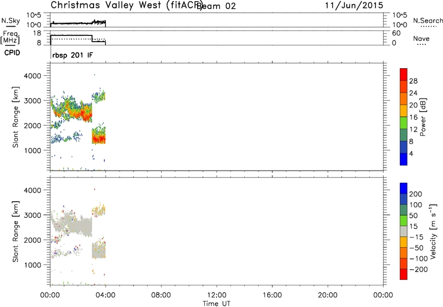Pick light green 12–16 dB Power colorbar segment
The height and width of the screenshot is (307, 443).
click(404, 123)
